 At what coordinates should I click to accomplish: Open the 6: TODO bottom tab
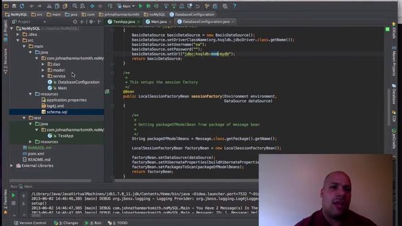(x=117, y=223)
